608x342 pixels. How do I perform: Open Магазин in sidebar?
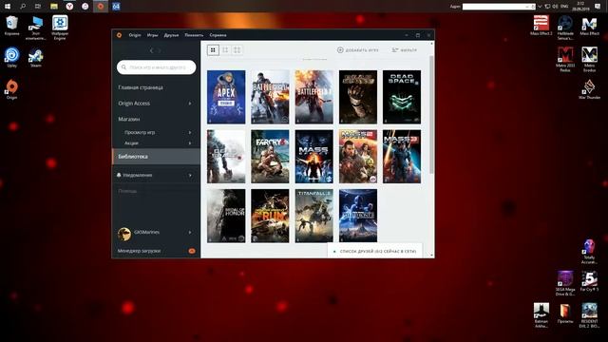129,119
